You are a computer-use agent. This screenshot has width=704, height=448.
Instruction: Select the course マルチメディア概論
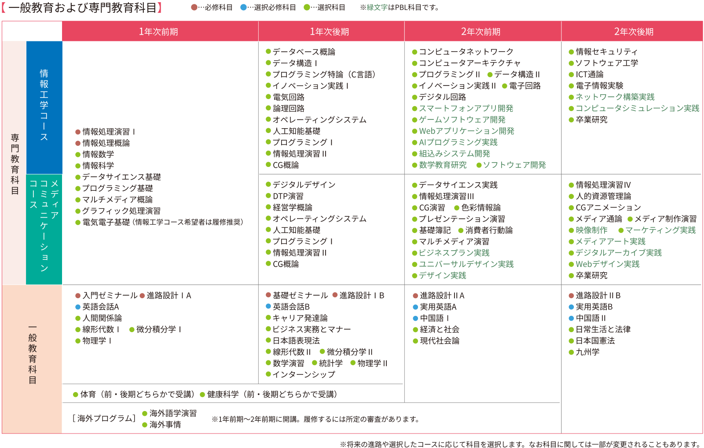(114, 200)
